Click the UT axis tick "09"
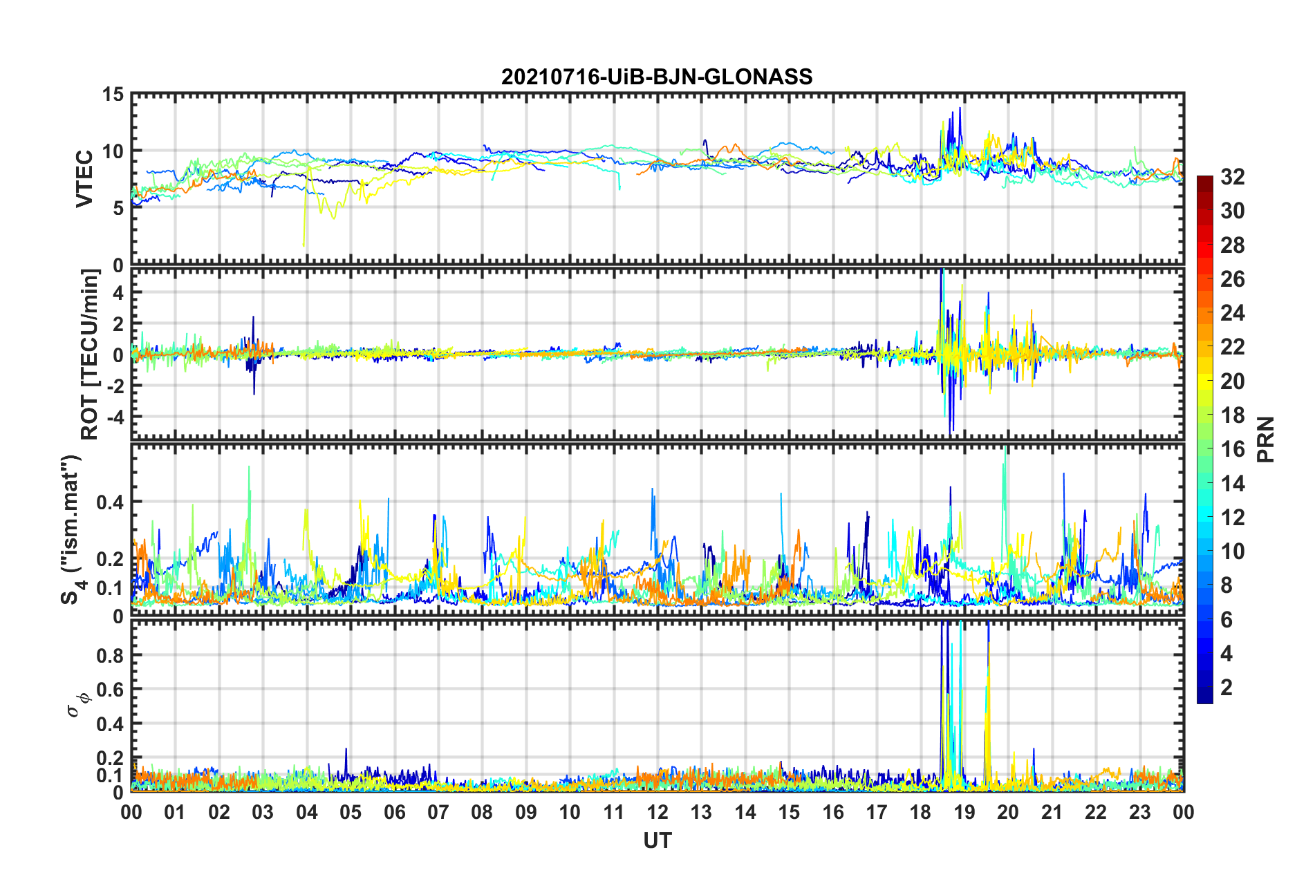 tap(526, 812)
